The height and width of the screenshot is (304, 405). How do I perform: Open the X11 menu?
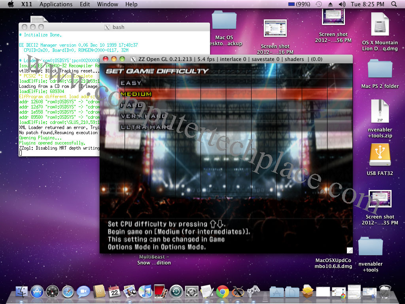tap(26, 4)
